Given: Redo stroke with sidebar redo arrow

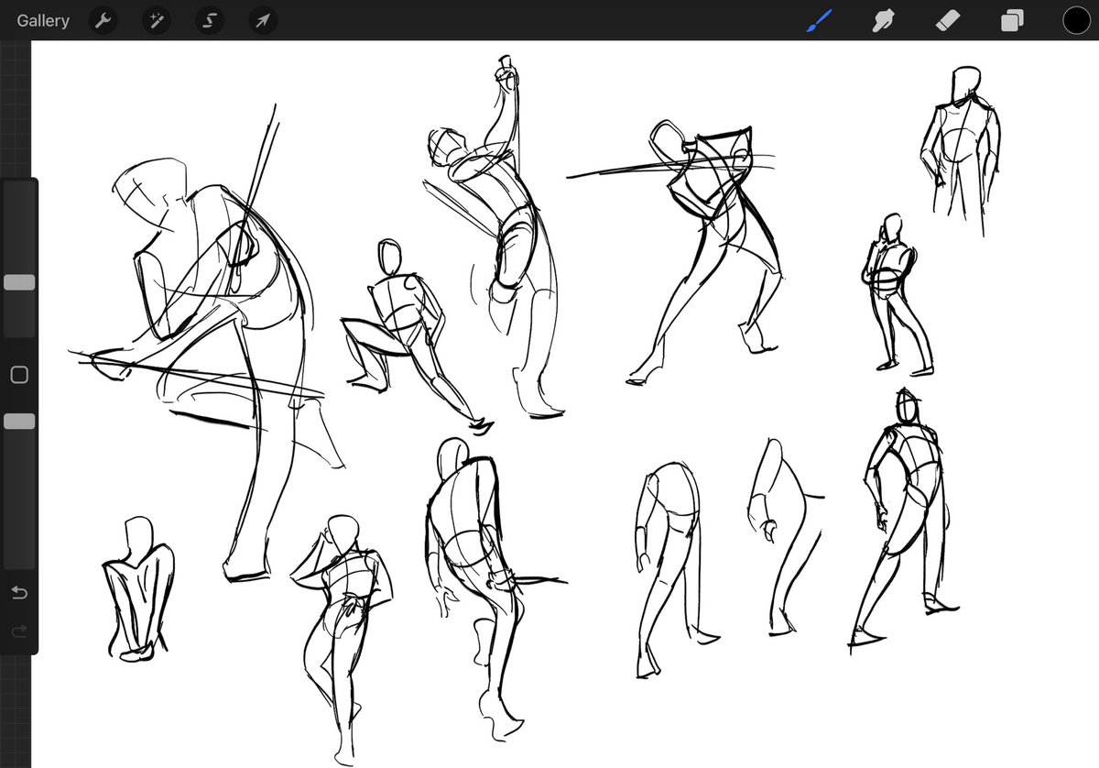Looking at the screenshot, I should pos(19,631).
